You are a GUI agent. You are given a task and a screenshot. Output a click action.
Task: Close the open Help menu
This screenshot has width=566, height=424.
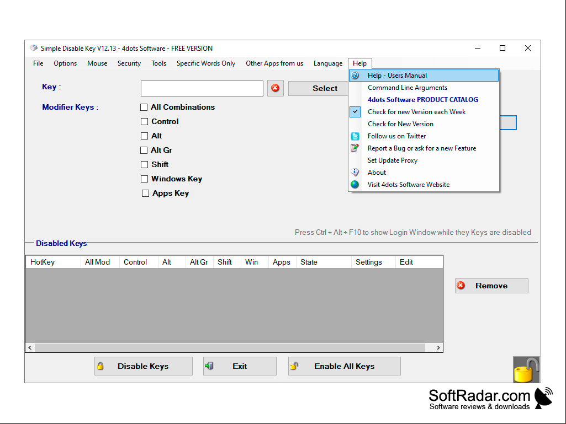point(360,63)
